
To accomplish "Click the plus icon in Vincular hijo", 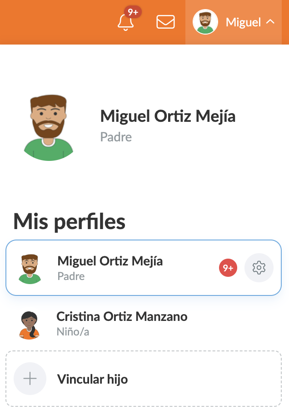I will 30,379.
